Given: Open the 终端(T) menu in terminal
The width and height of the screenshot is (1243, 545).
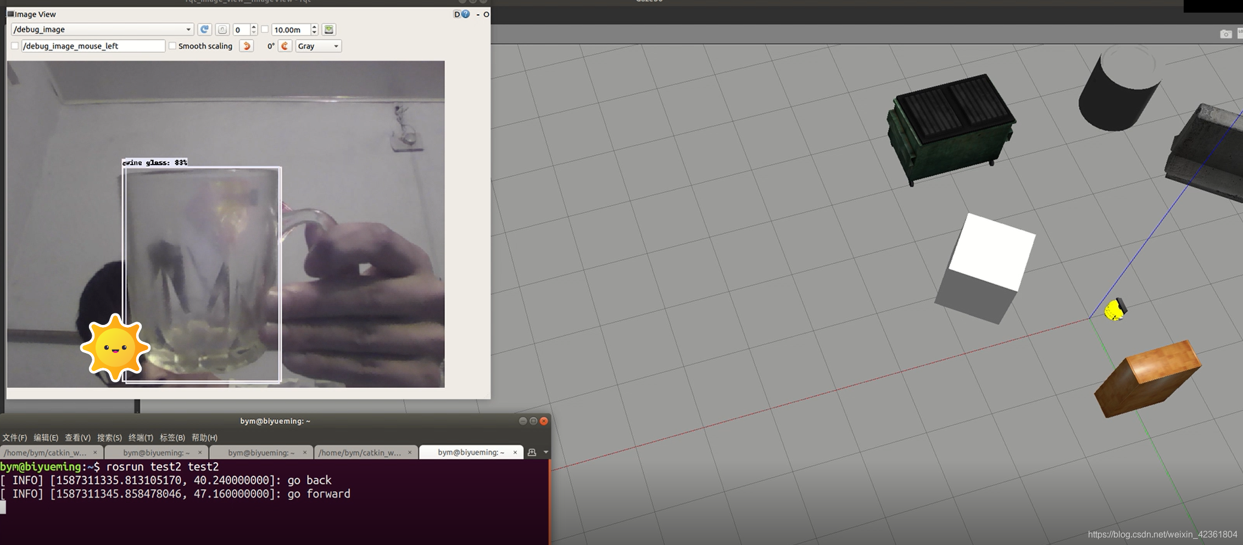Looking at the screenshot, I should (141, 437).
